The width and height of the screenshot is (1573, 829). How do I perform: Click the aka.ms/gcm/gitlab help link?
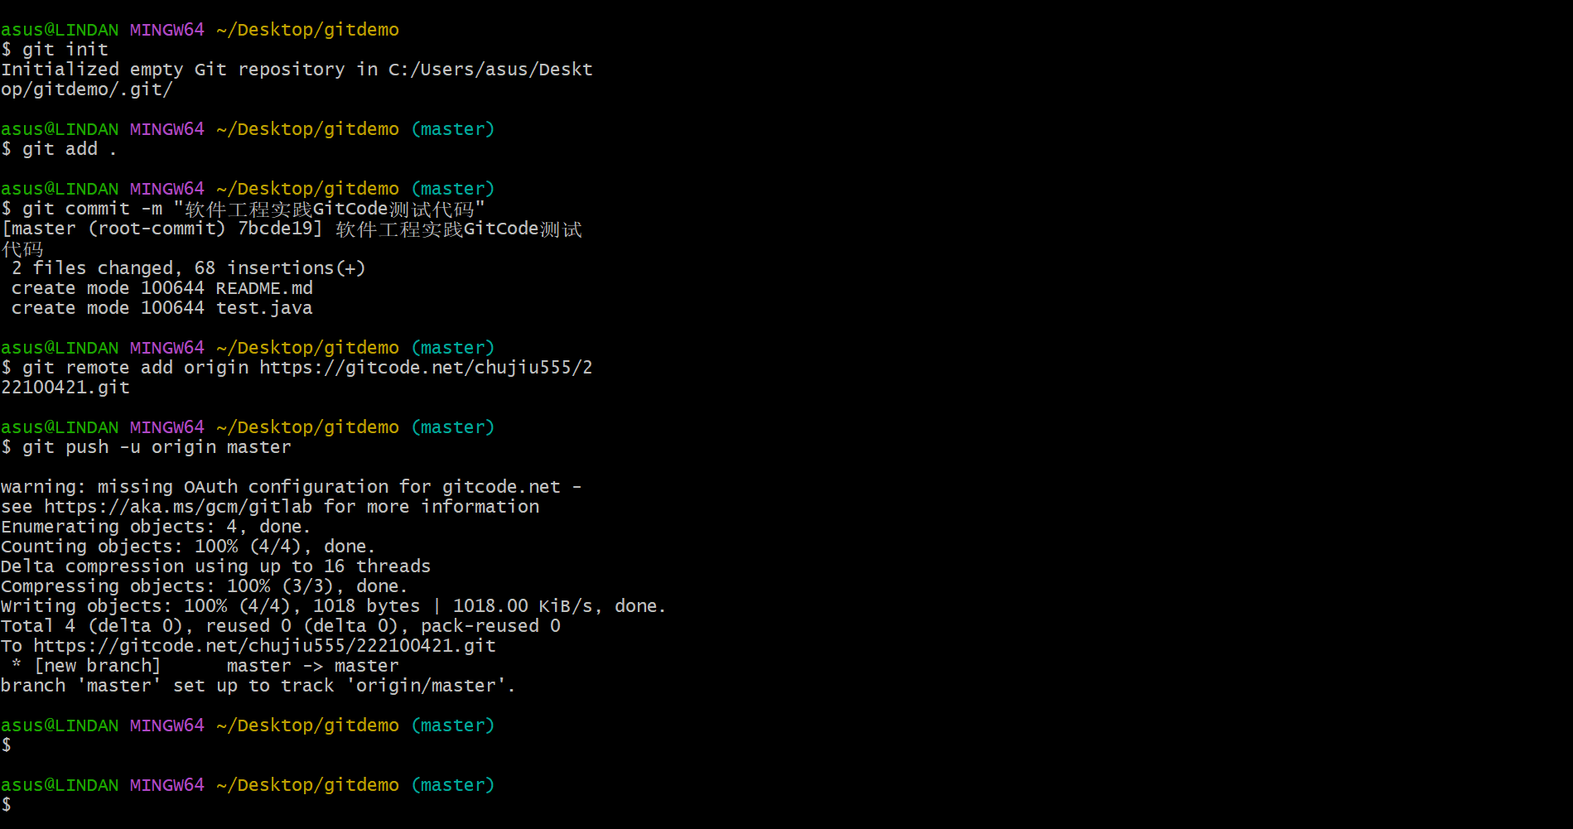(178, 507)
